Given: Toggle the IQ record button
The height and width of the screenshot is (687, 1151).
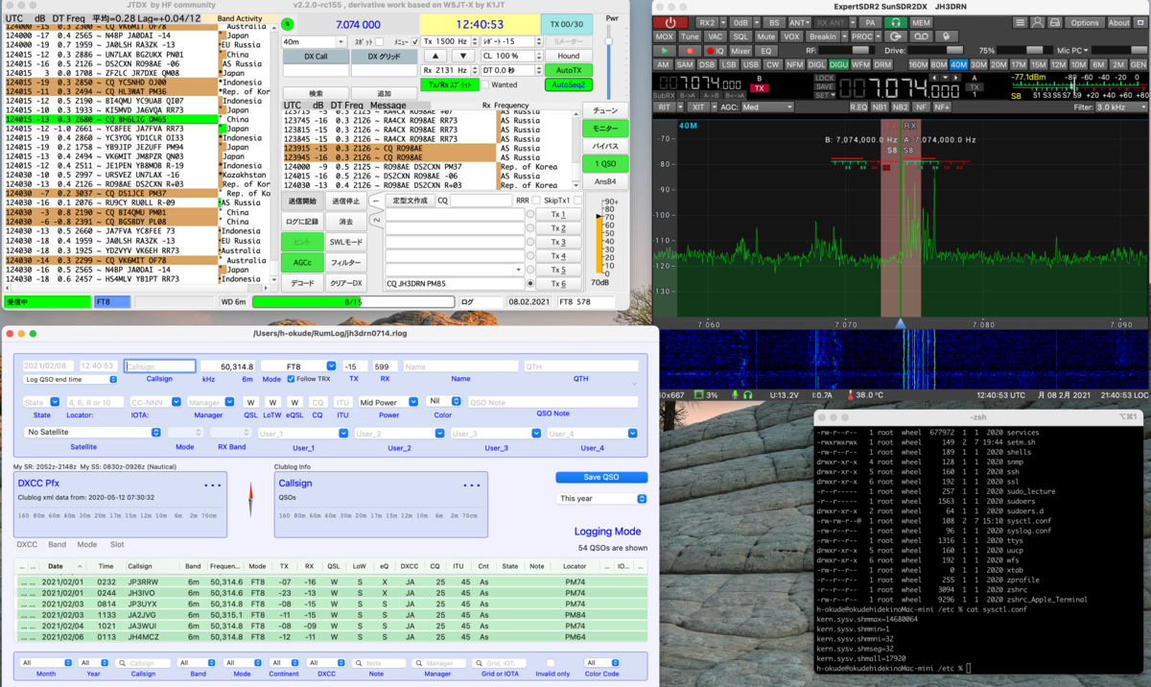Looking at the screenshot, I should coord(716,51).
